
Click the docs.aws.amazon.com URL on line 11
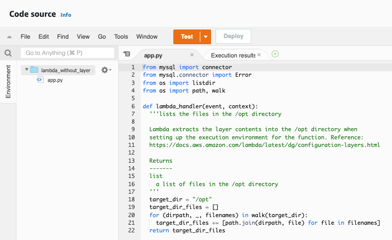[x=265, y=145]
